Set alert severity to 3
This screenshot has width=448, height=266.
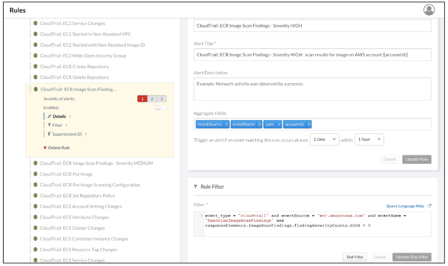162,99
